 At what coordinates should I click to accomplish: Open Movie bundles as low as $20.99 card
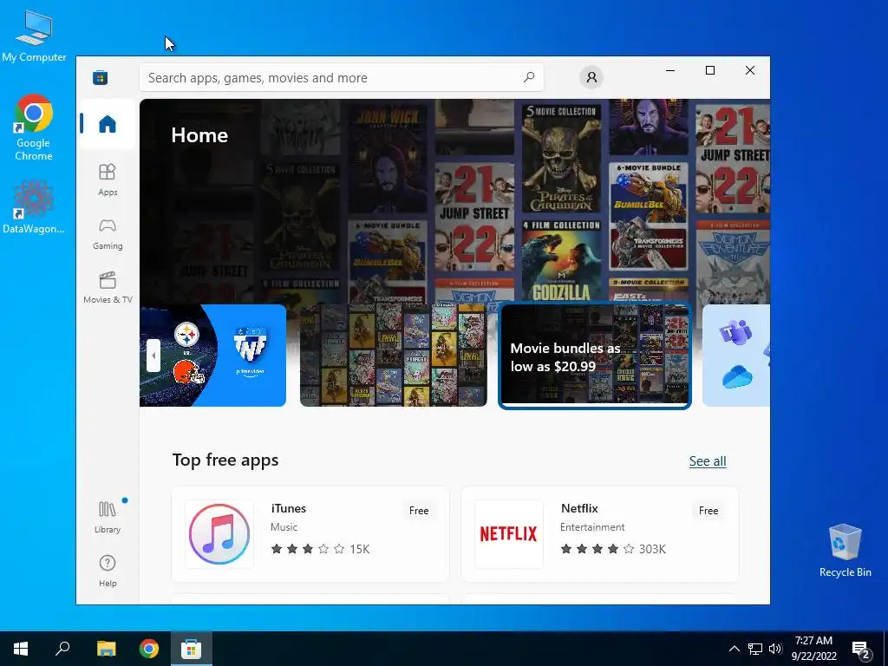(x=595, y=356)
